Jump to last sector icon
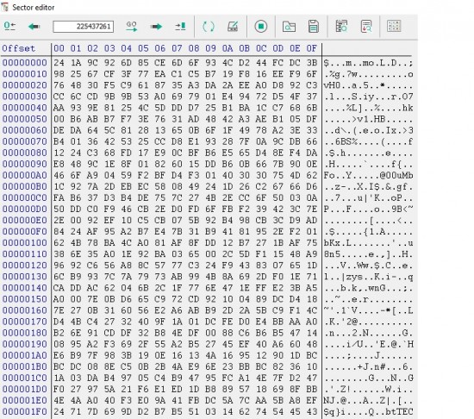This screenshot has width=474, height=419. pos(180,27)
